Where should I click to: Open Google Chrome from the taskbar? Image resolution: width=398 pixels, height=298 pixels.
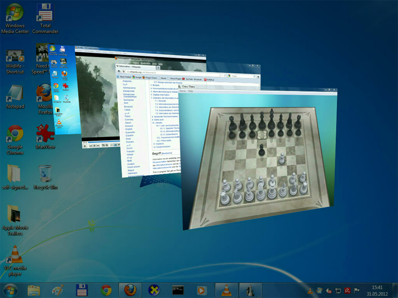pyautogui.click(x=106, y=290)
